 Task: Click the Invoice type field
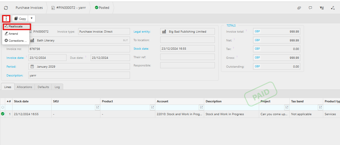point(104,32)
